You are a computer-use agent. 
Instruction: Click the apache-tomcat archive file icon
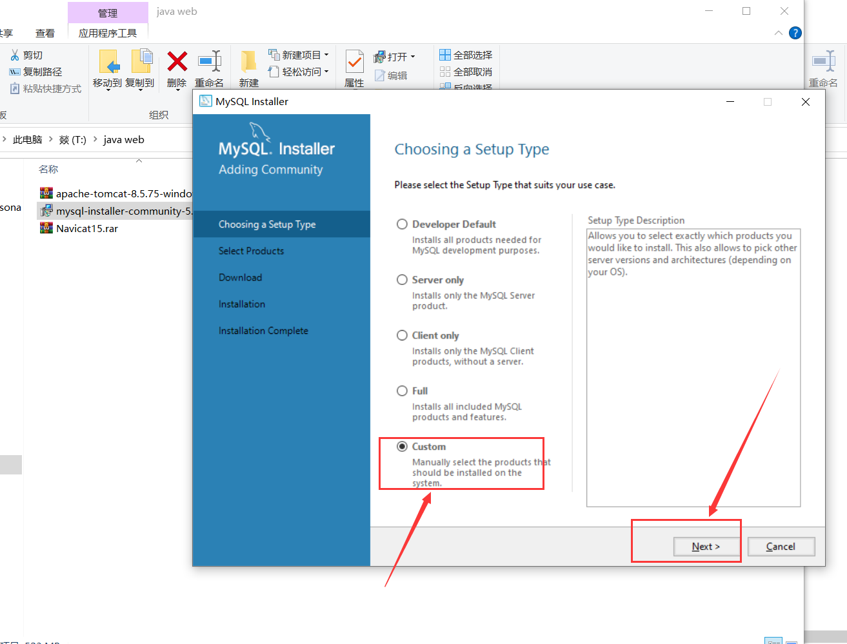tap(46, 193)
